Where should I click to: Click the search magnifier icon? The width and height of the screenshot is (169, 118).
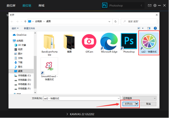pyautogui.click(x=124, y=21)
